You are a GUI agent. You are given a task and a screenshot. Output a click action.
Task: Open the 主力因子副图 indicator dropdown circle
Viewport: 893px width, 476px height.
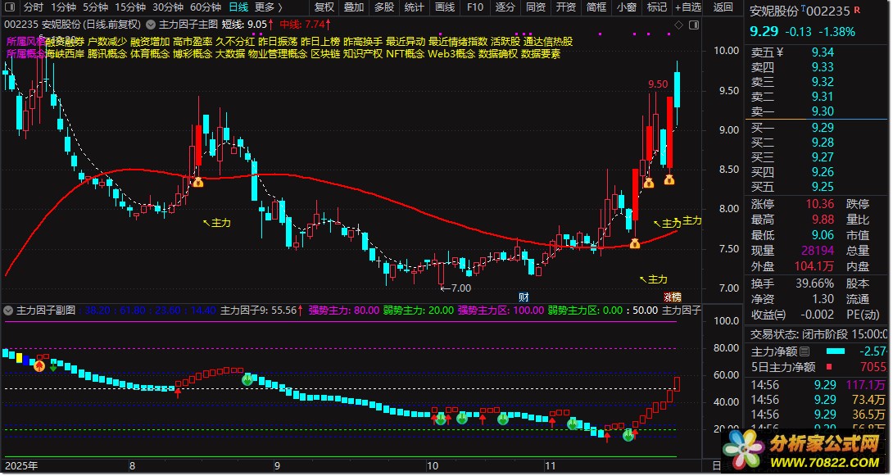pos(8,311)
